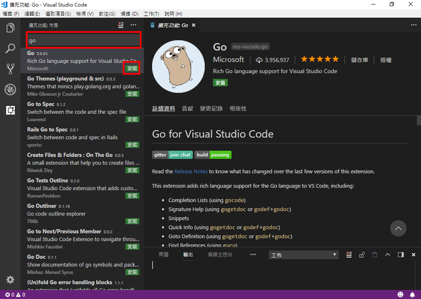Click the feedback smiley in status bar

(x=400, y=295)
